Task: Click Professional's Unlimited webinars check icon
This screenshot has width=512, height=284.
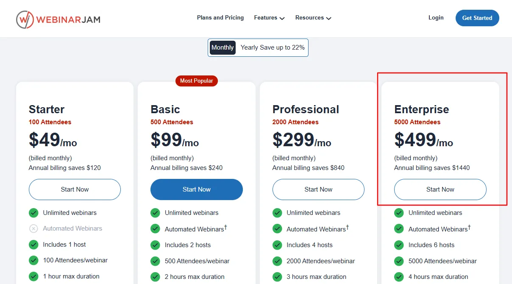Action: (x=277, y=213)
